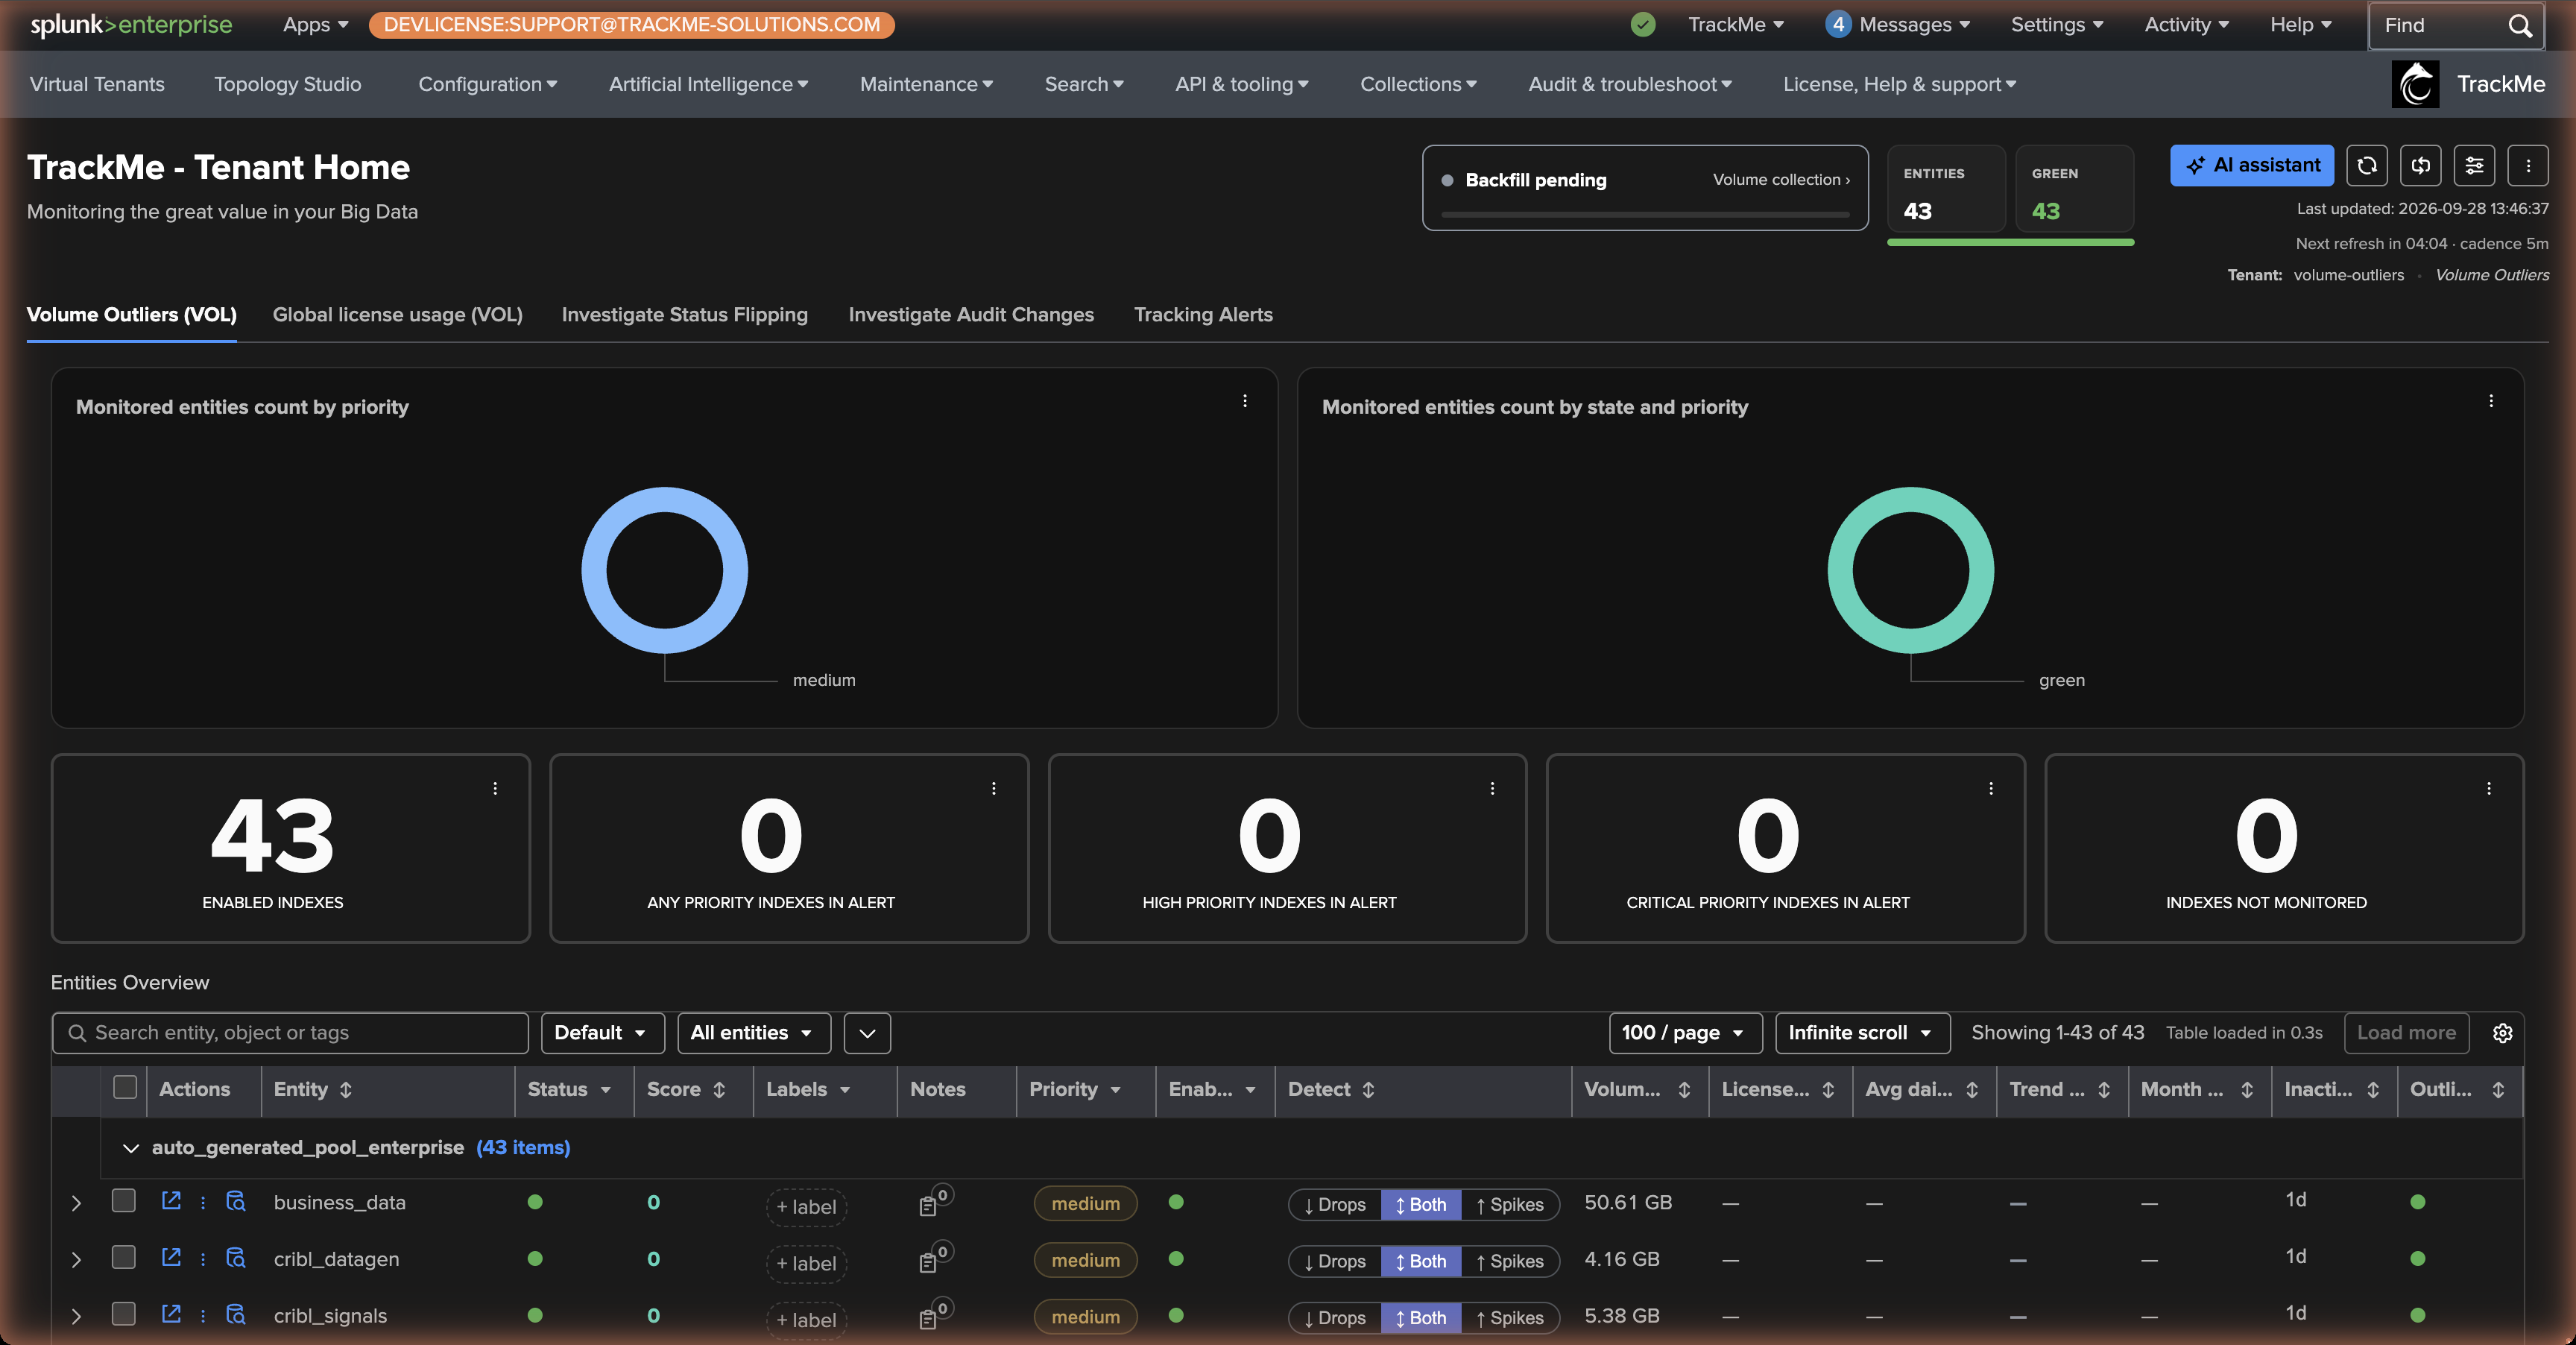Check the cribl_signals row checkbox

pos(124,1315)
